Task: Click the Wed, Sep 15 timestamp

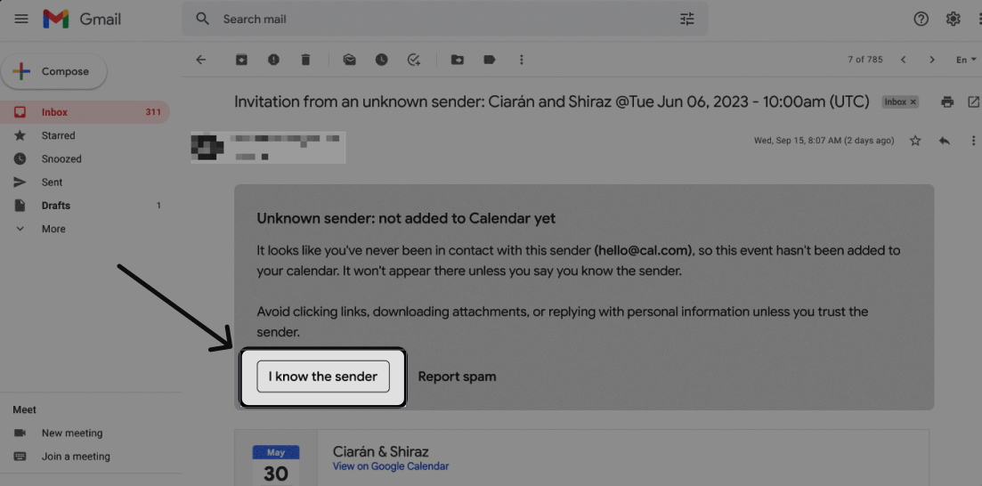Action: click(x=824, y=141)
